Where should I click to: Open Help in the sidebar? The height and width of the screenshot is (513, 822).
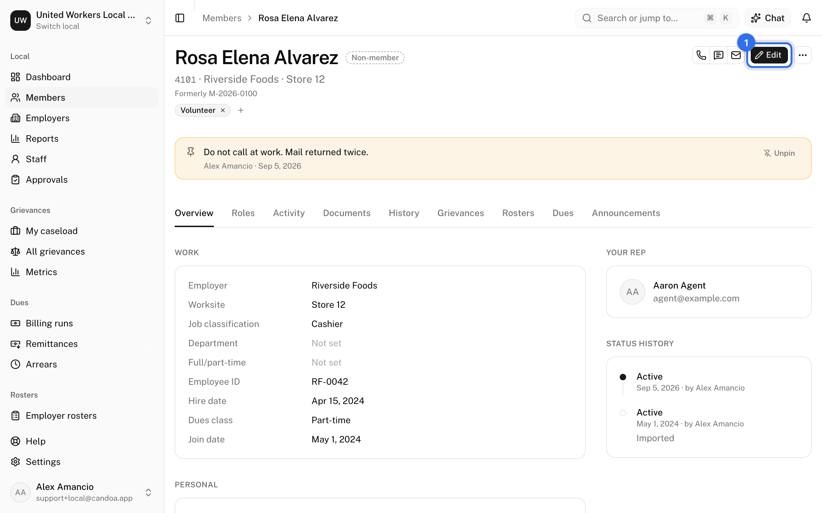point(82,442)
